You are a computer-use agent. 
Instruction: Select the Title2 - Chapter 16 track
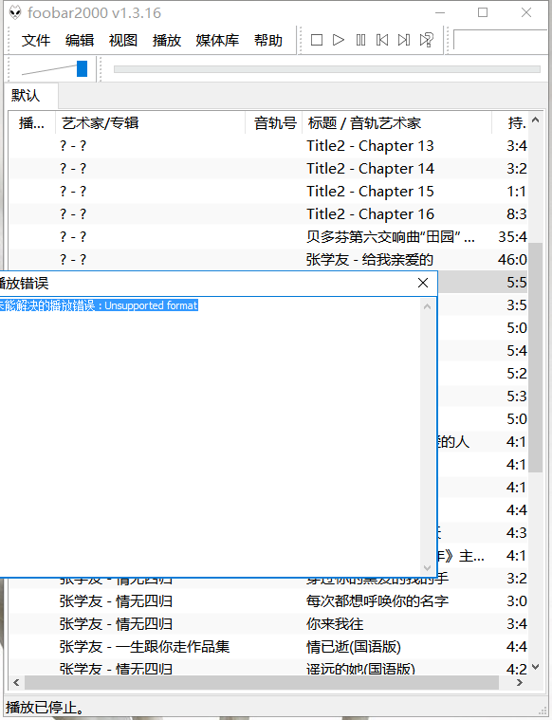pyautogui.click(x=268, y=214)
